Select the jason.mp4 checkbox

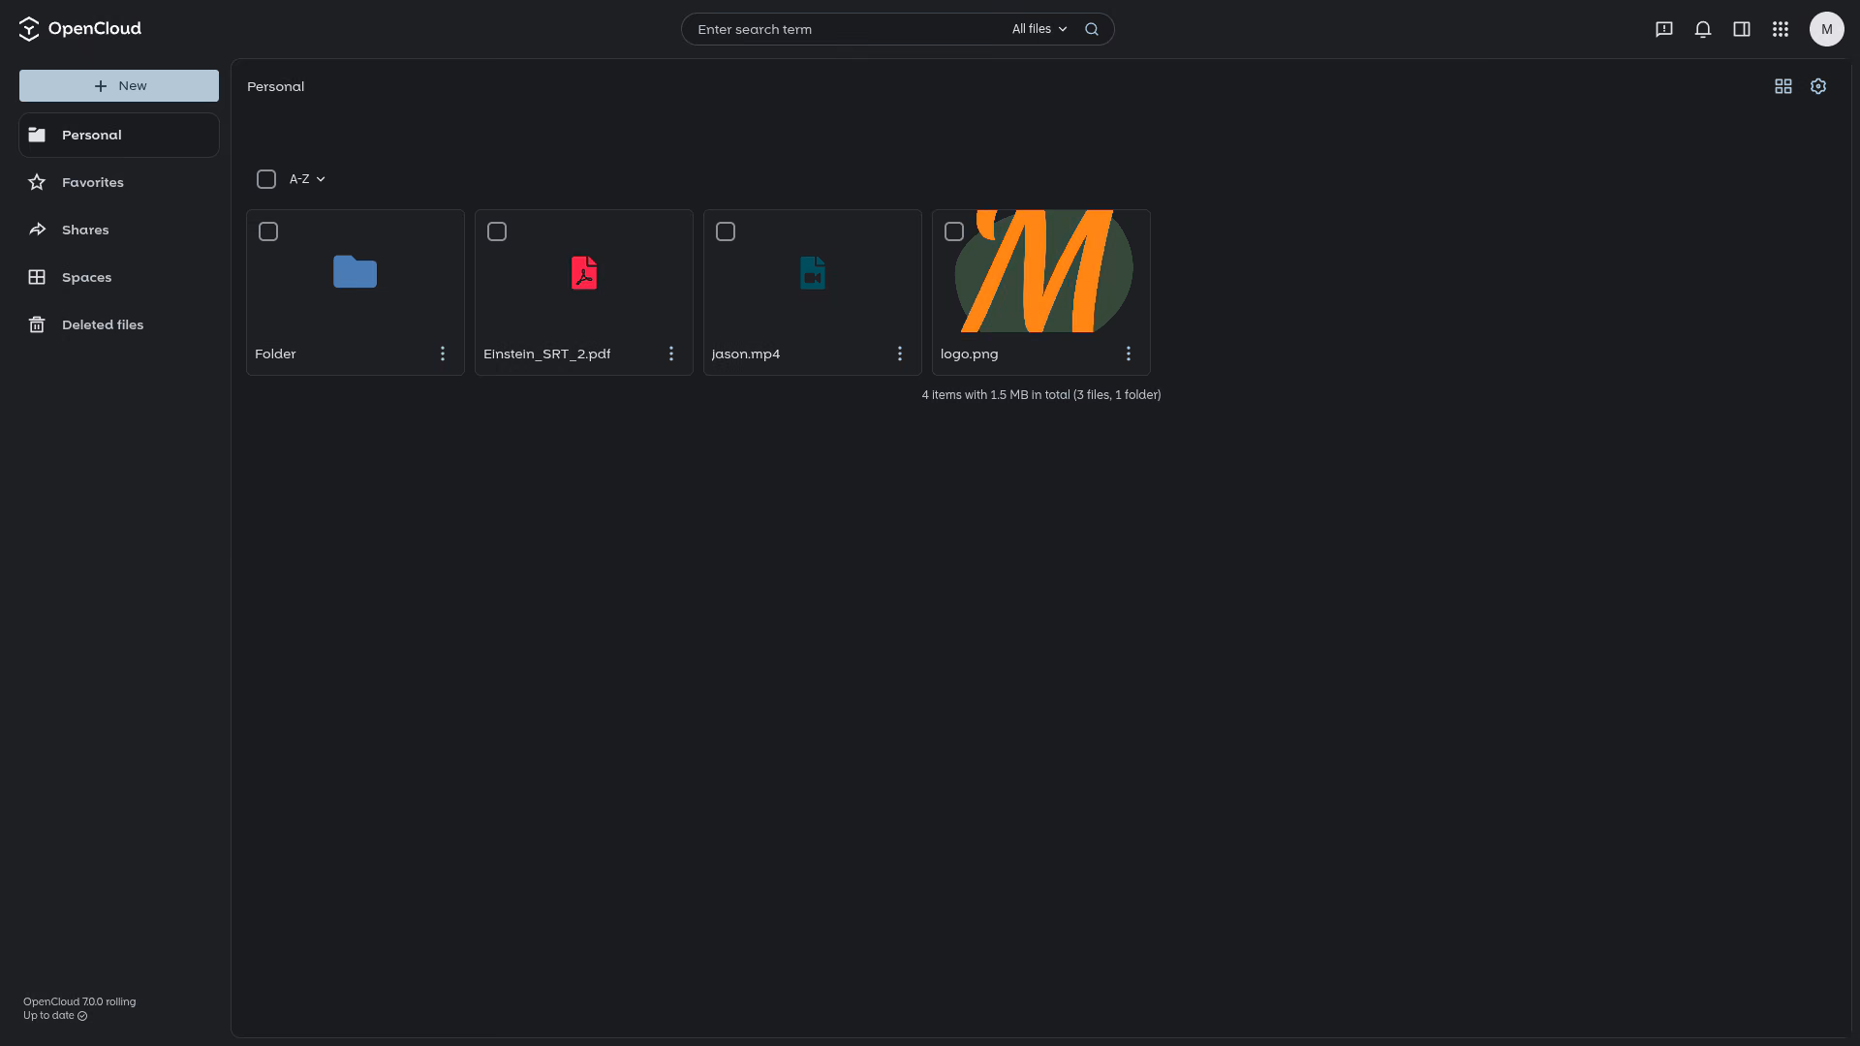(726, 231)
